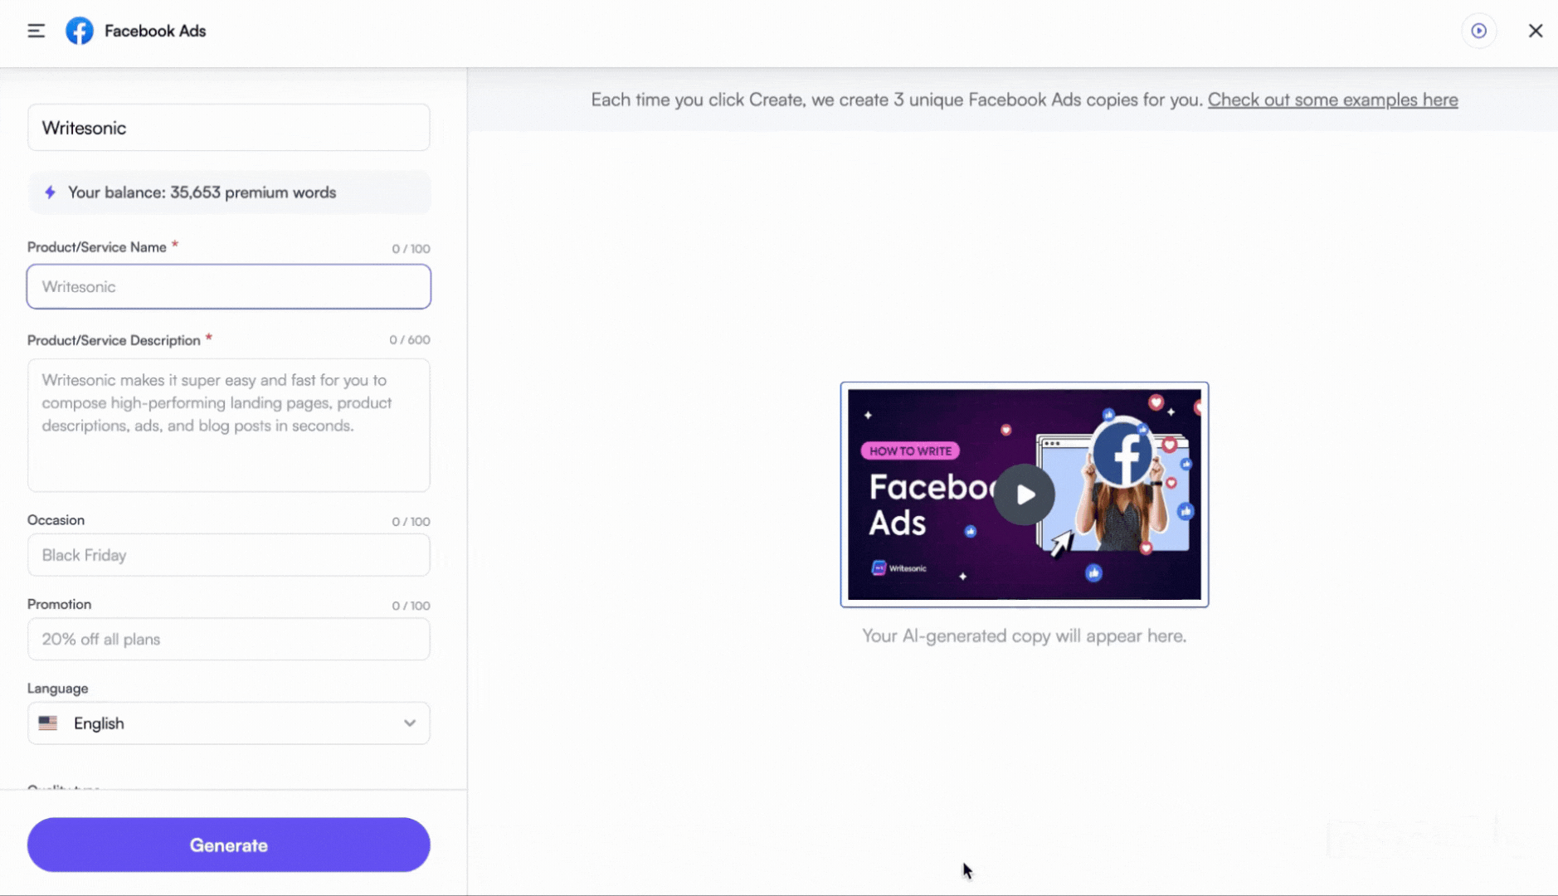Open the 'Check out some examples here' link
Image resolution: width=1558 pixels, height=896 pixels.
[x=1332, y=99]
